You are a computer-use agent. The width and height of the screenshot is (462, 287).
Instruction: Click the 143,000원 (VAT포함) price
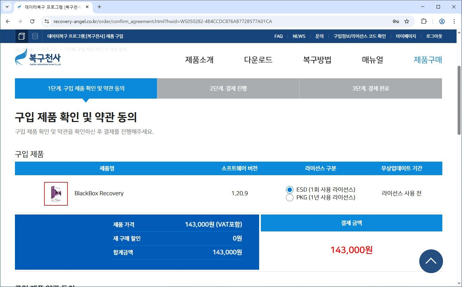click(213, 224)
